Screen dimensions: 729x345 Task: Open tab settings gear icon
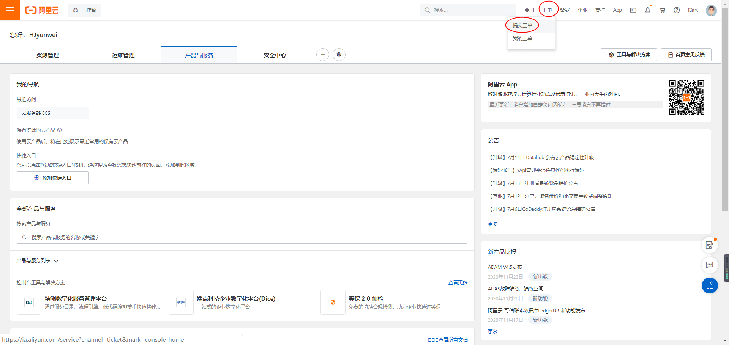(339, 55)
